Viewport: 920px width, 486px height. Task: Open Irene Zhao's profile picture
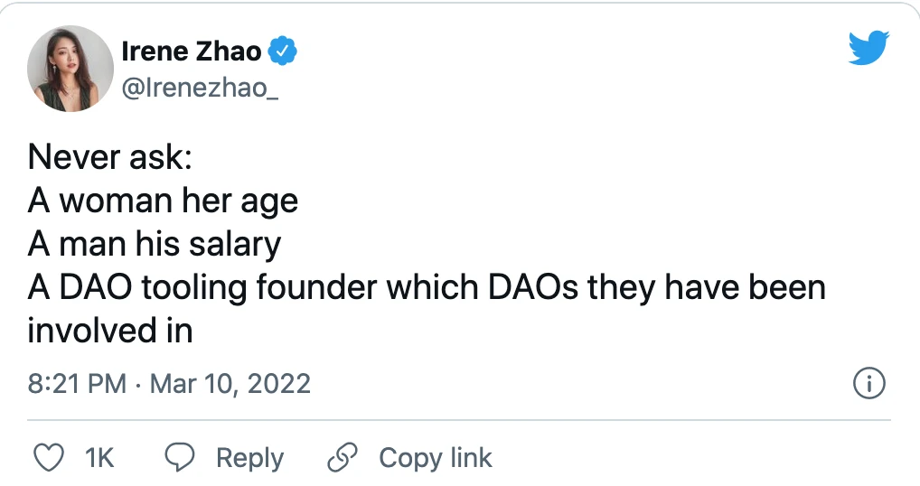[70, 69]
